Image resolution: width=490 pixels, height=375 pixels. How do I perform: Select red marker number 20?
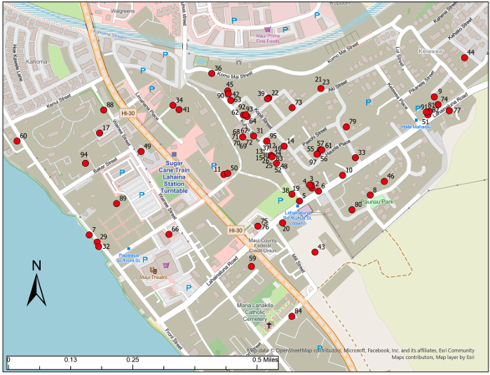[283, 222]
